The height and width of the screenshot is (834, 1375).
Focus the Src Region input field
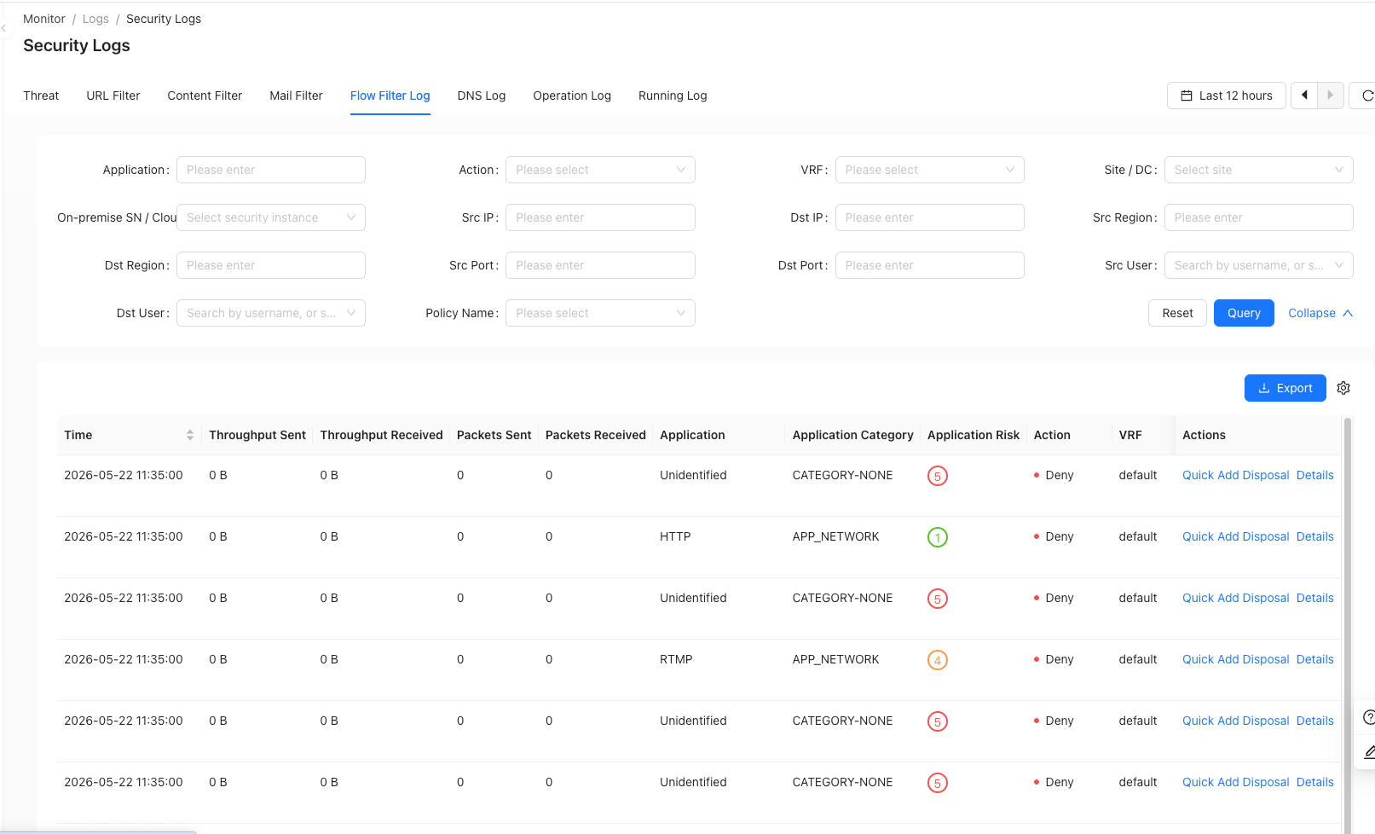coord(1258,217)
